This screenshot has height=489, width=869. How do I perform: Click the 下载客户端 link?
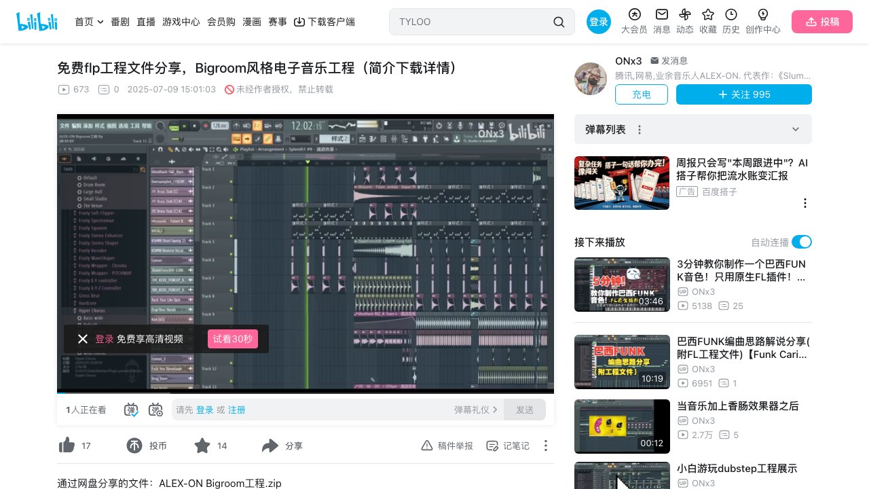[325, 22]
